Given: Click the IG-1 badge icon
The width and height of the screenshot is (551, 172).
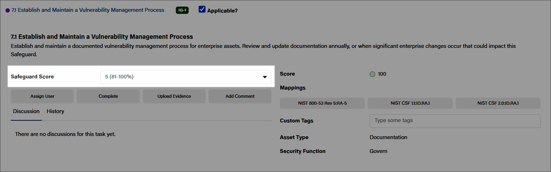Looking at the screenshot, I should tap(182, 10).
